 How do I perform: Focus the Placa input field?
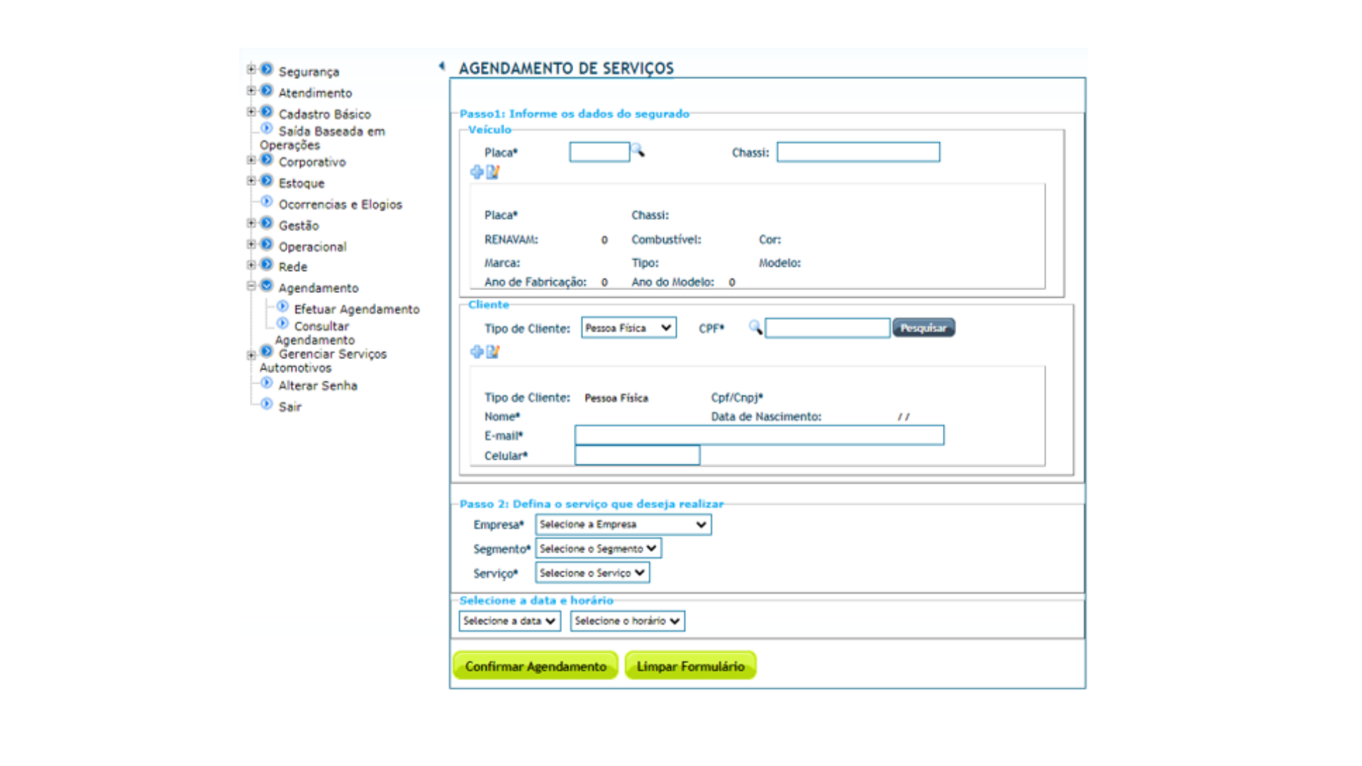pyautogui.click(x=599, y=152)
